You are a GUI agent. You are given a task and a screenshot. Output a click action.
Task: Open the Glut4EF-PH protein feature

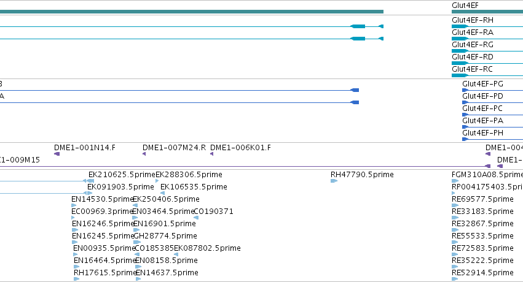coord(482,133)
